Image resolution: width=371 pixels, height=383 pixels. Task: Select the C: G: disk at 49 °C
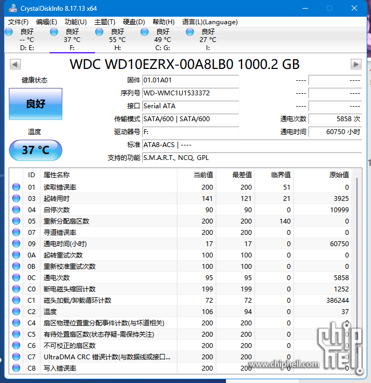[163, 39]
